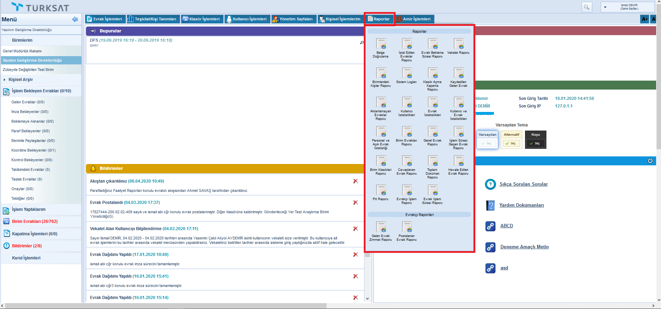Open the Vekalet Raporu icon
Viewport: 661px width, 309px height.
click(458, 44)
